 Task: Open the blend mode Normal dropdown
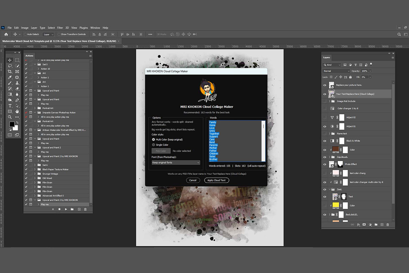(336, 71)
